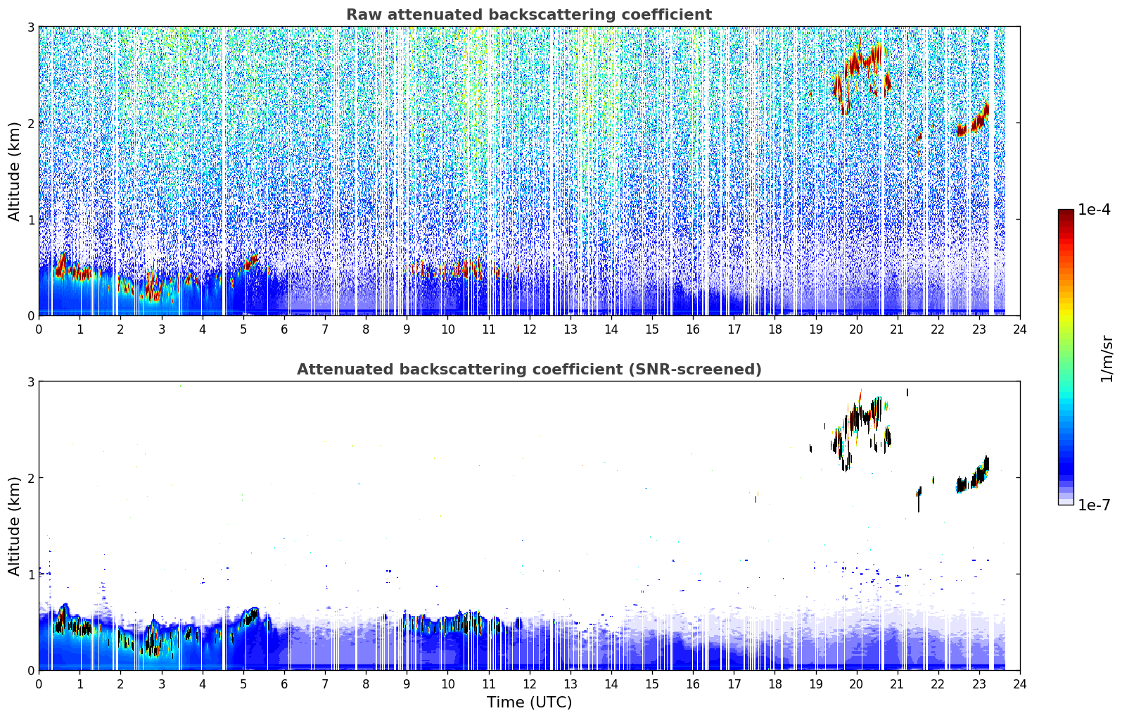
Task: Click the red cloud near 20 UTC, top plot
Action: 860,70
